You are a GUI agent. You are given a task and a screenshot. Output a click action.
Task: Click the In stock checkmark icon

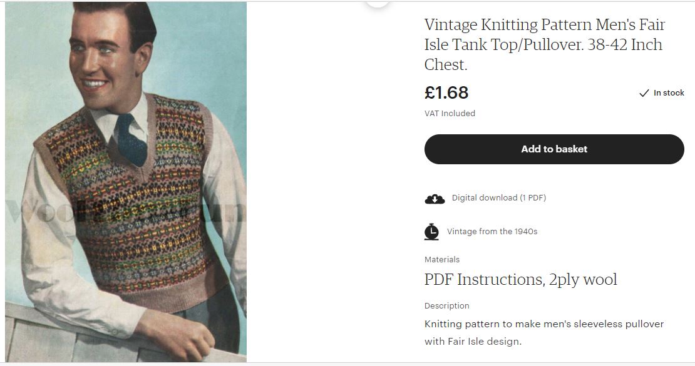click(x=644, y=93)
